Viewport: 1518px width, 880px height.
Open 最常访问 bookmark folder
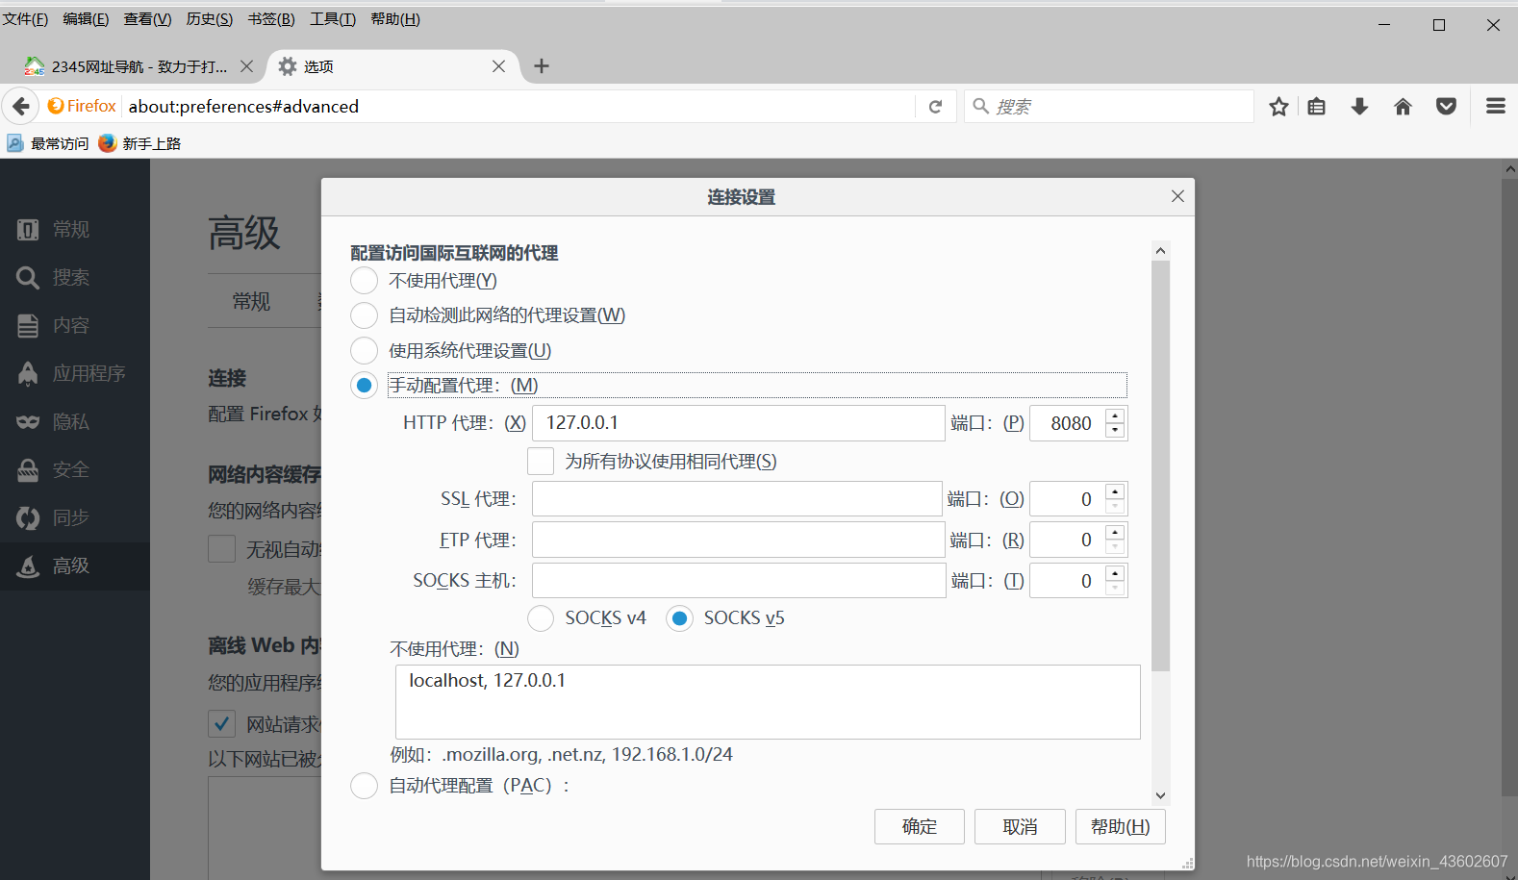coord(48,143)
